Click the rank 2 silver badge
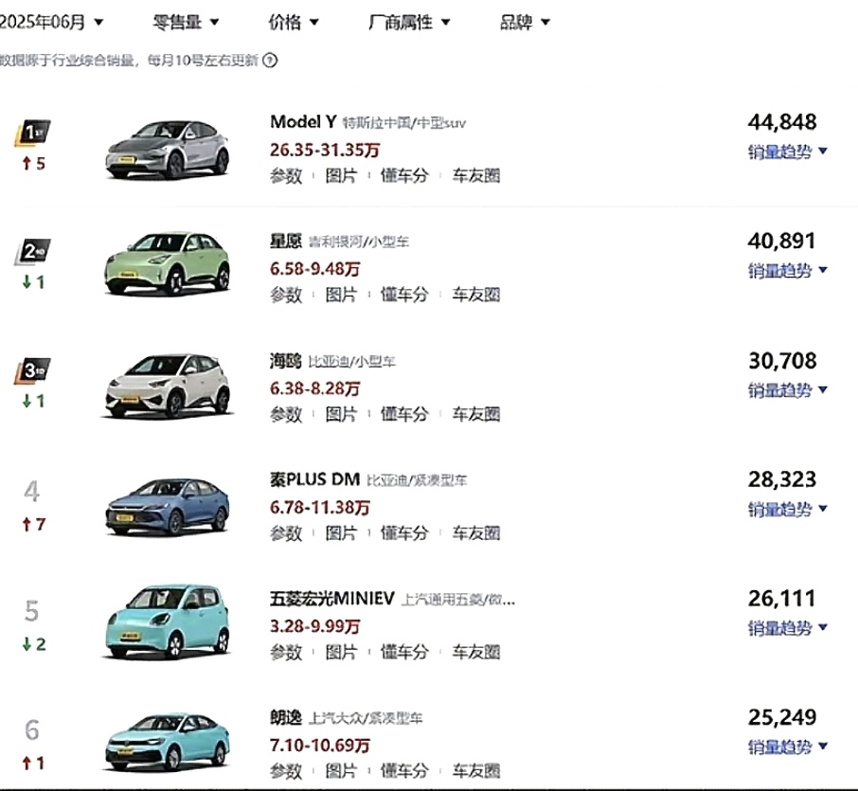 (x=33, y=252)
